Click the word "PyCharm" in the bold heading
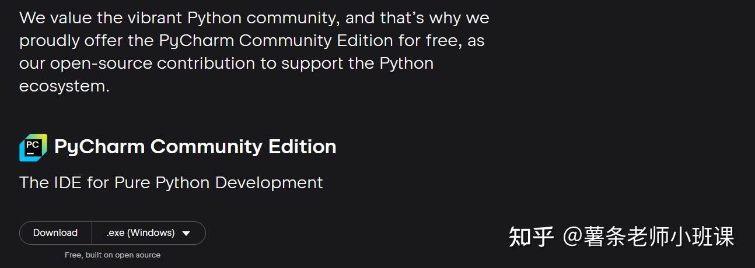The image size is (755, 268). pyautogui.click(x=100, y=147)
